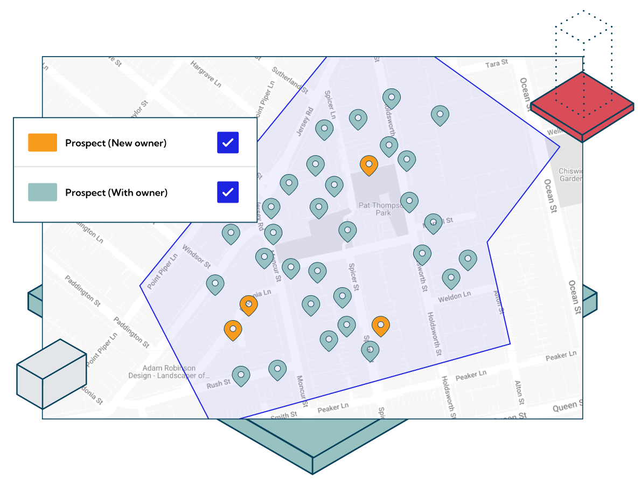Select the Prospect (New owner) legend text

click(x=116, y=142)
